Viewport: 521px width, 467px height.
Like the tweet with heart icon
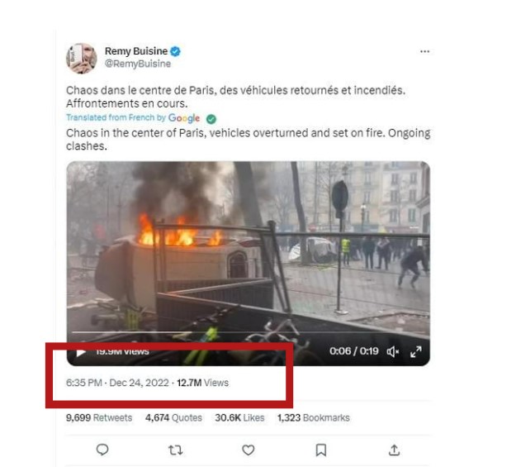click(x=249, y=450)
